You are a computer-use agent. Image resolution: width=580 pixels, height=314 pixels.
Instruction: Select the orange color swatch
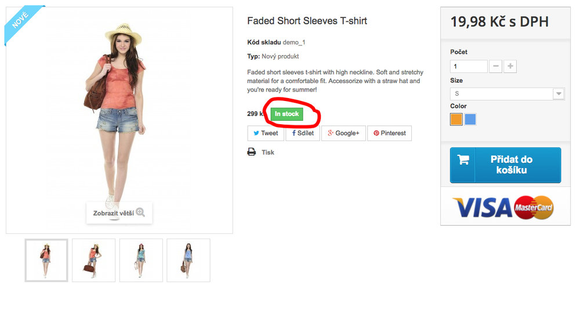(x=456, y=120)
